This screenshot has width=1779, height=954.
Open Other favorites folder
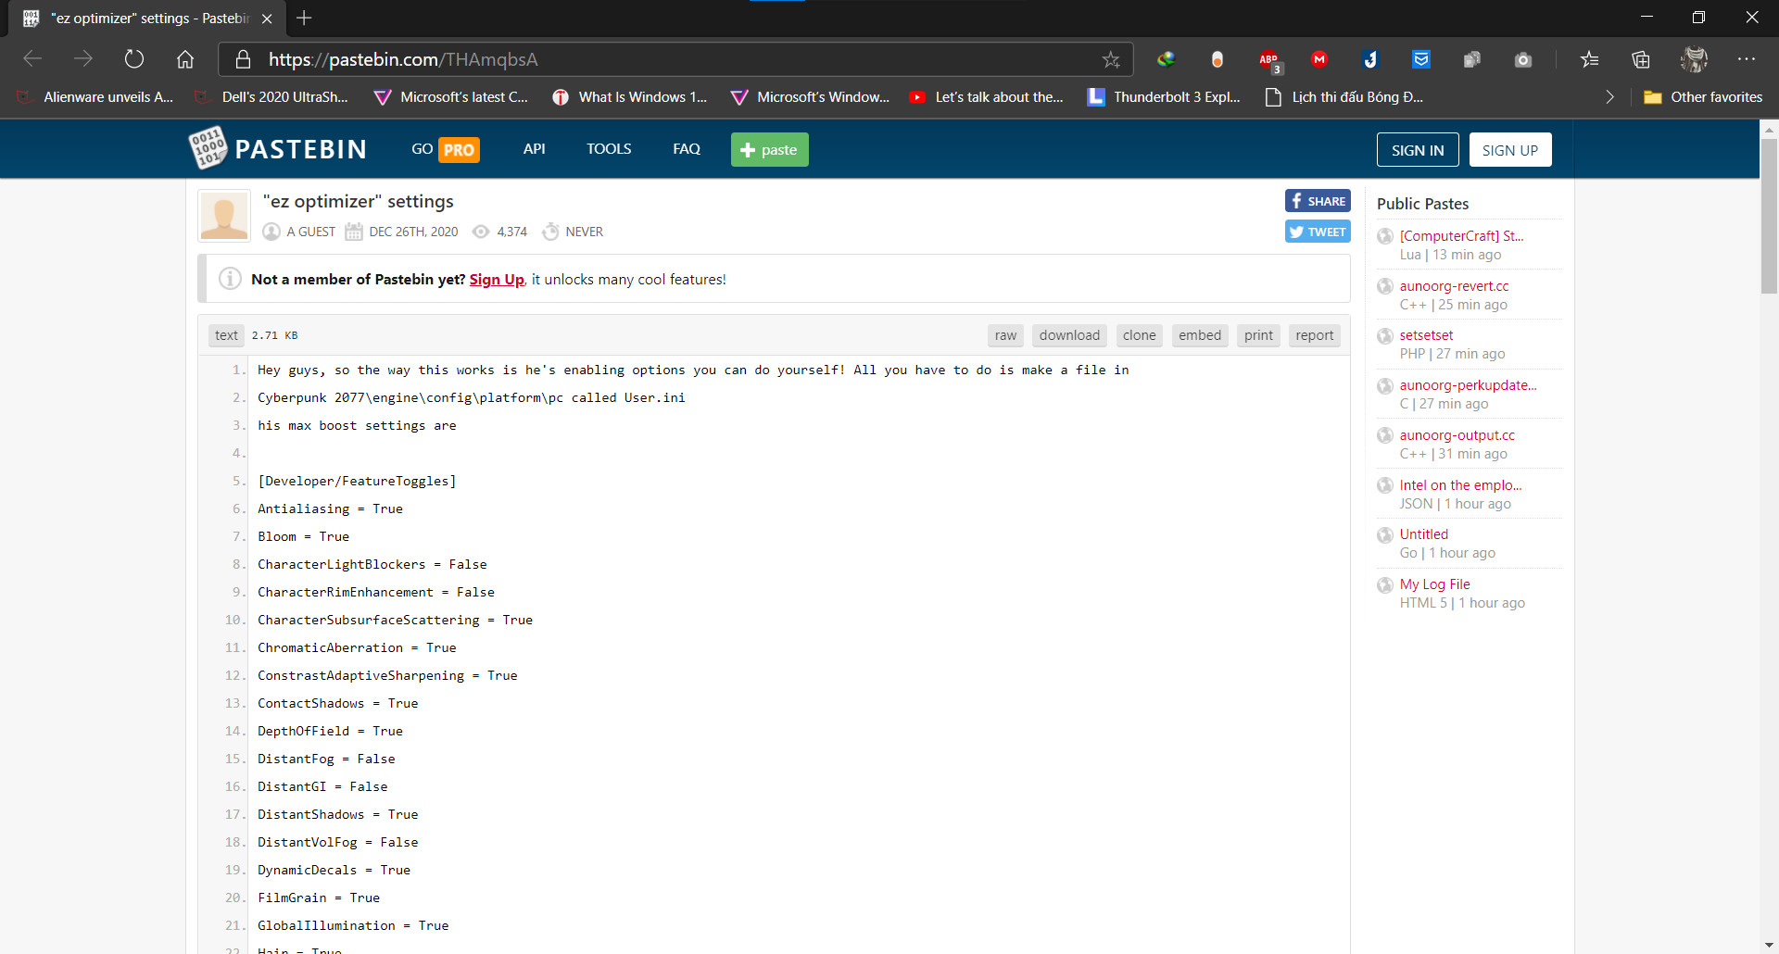(x=1703, y=96)
